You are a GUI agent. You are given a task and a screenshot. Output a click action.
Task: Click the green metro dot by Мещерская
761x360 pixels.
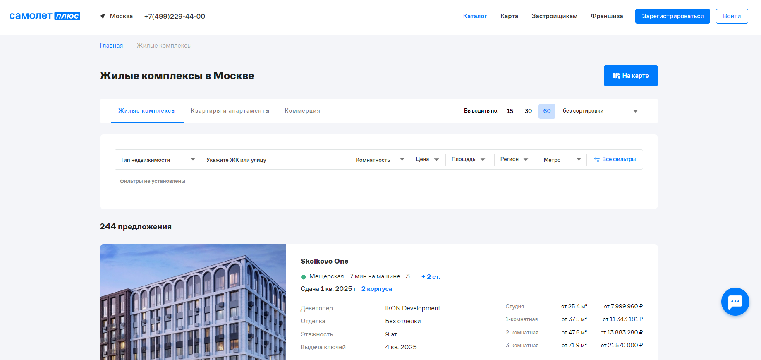303,277
